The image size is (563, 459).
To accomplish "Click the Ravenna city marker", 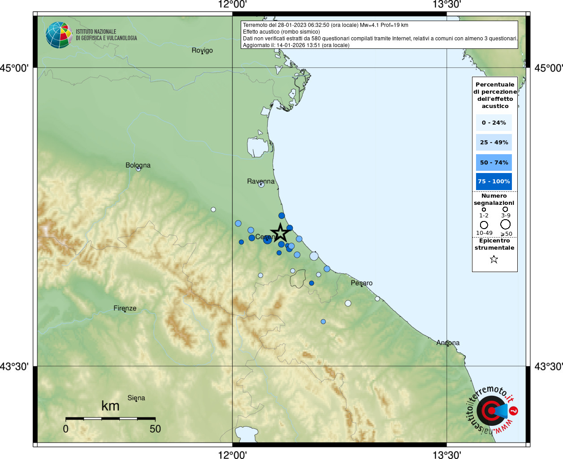I will coord(261,184).
